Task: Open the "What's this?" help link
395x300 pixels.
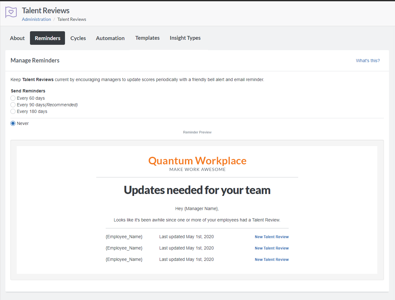Action: pyautogui.click(x=368, y=61)
